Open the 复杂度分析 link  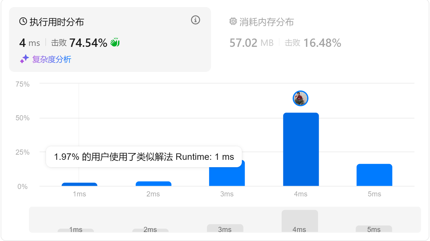point(52,59)
